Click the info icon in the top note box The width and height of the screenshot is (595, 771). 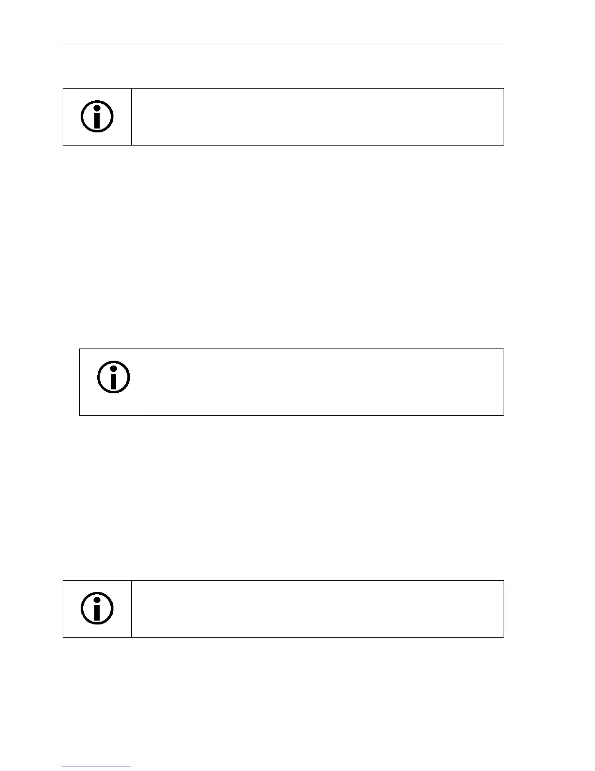[97, 117]
